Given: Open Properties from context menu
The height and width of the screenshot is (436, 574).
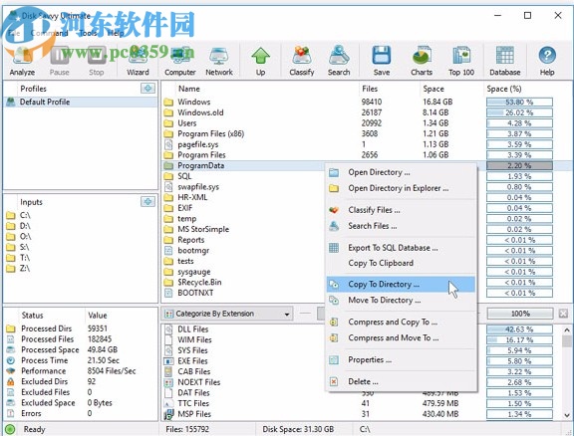Looking at the screenshot, I should (x=402, y=360).
